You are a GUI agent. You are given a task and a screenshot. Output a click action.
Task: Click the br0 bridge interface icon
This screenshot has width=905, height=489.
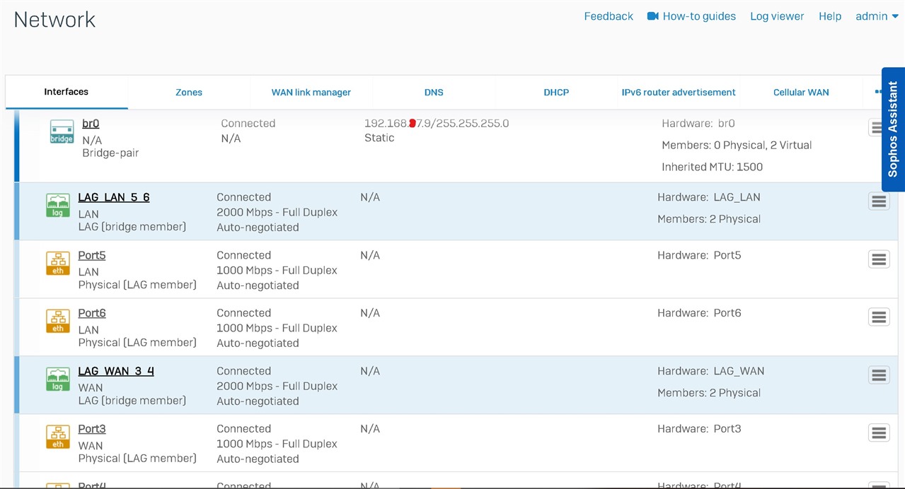tap(62, 131)
